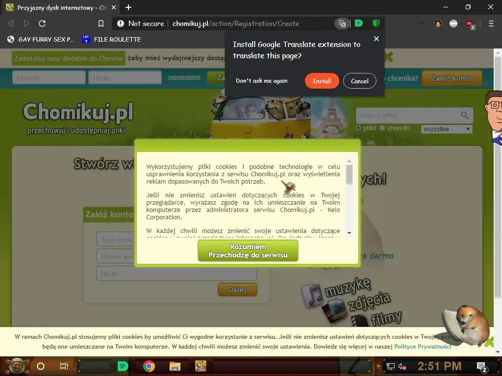This screenshot has height=376, width=502.
Task: Click the cookie dialog scrollbar down arrow
Action: 349,233
